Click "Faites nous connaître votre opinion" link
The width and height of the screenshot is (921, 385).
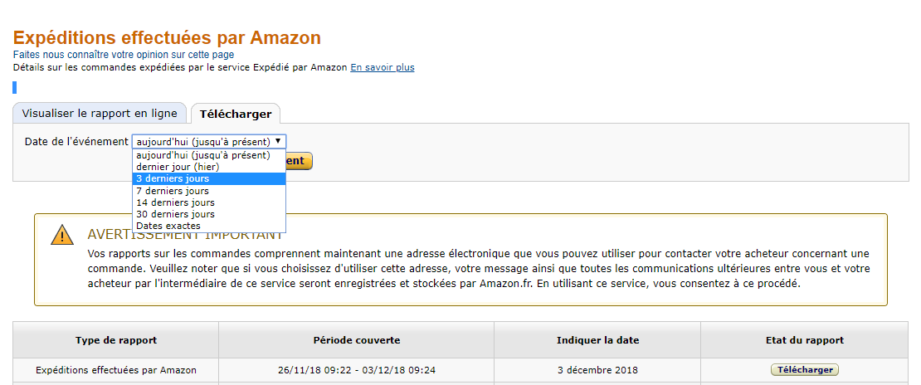[x=124, y=56]
